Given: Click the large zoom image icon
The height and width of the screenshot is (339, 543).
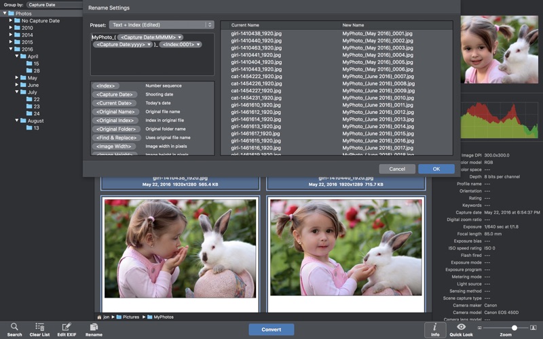Looking at the screenshot, I should 533,327.
